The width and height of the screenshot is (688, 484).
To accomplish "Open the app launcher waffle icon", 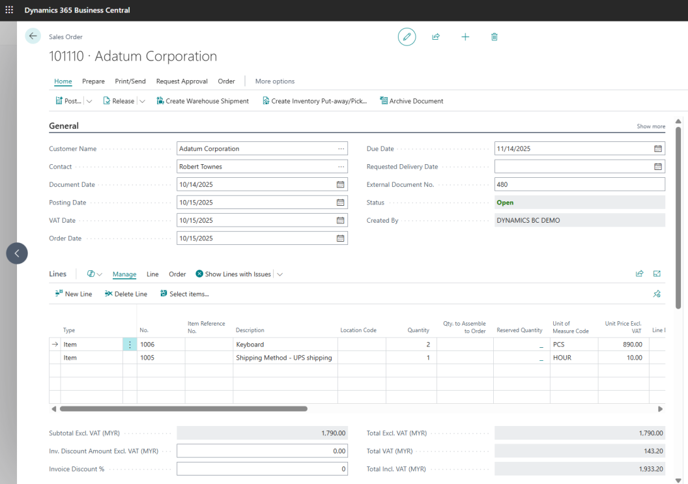I will pos(9,10).
